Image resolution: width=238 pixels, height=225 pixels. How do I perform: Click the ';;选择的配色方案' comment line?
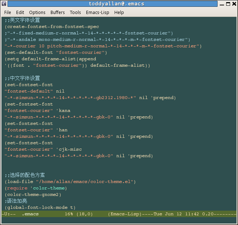click(x=25, y=175)
